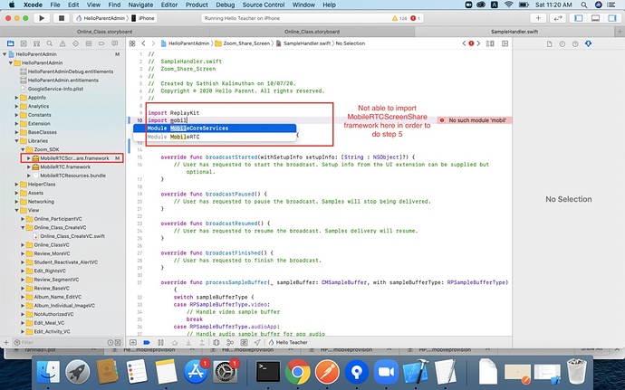Open the Symbol navigator

pyautogui.click(x=36, y=43)
